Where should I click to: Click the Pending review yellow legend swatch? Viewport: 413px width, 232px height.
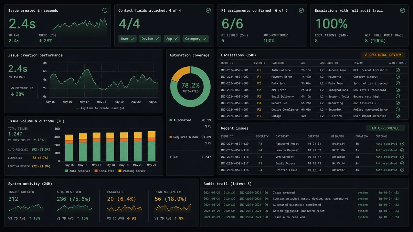[120, 171]
